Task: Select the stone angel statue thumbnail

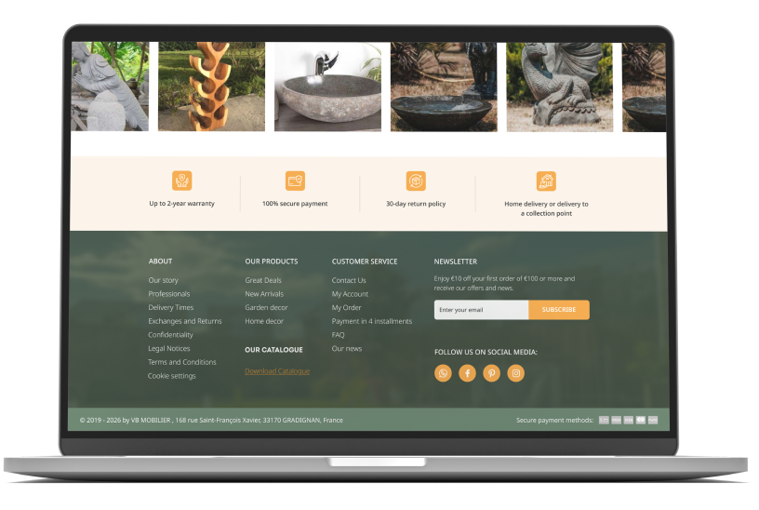Action: click(111, 87)
